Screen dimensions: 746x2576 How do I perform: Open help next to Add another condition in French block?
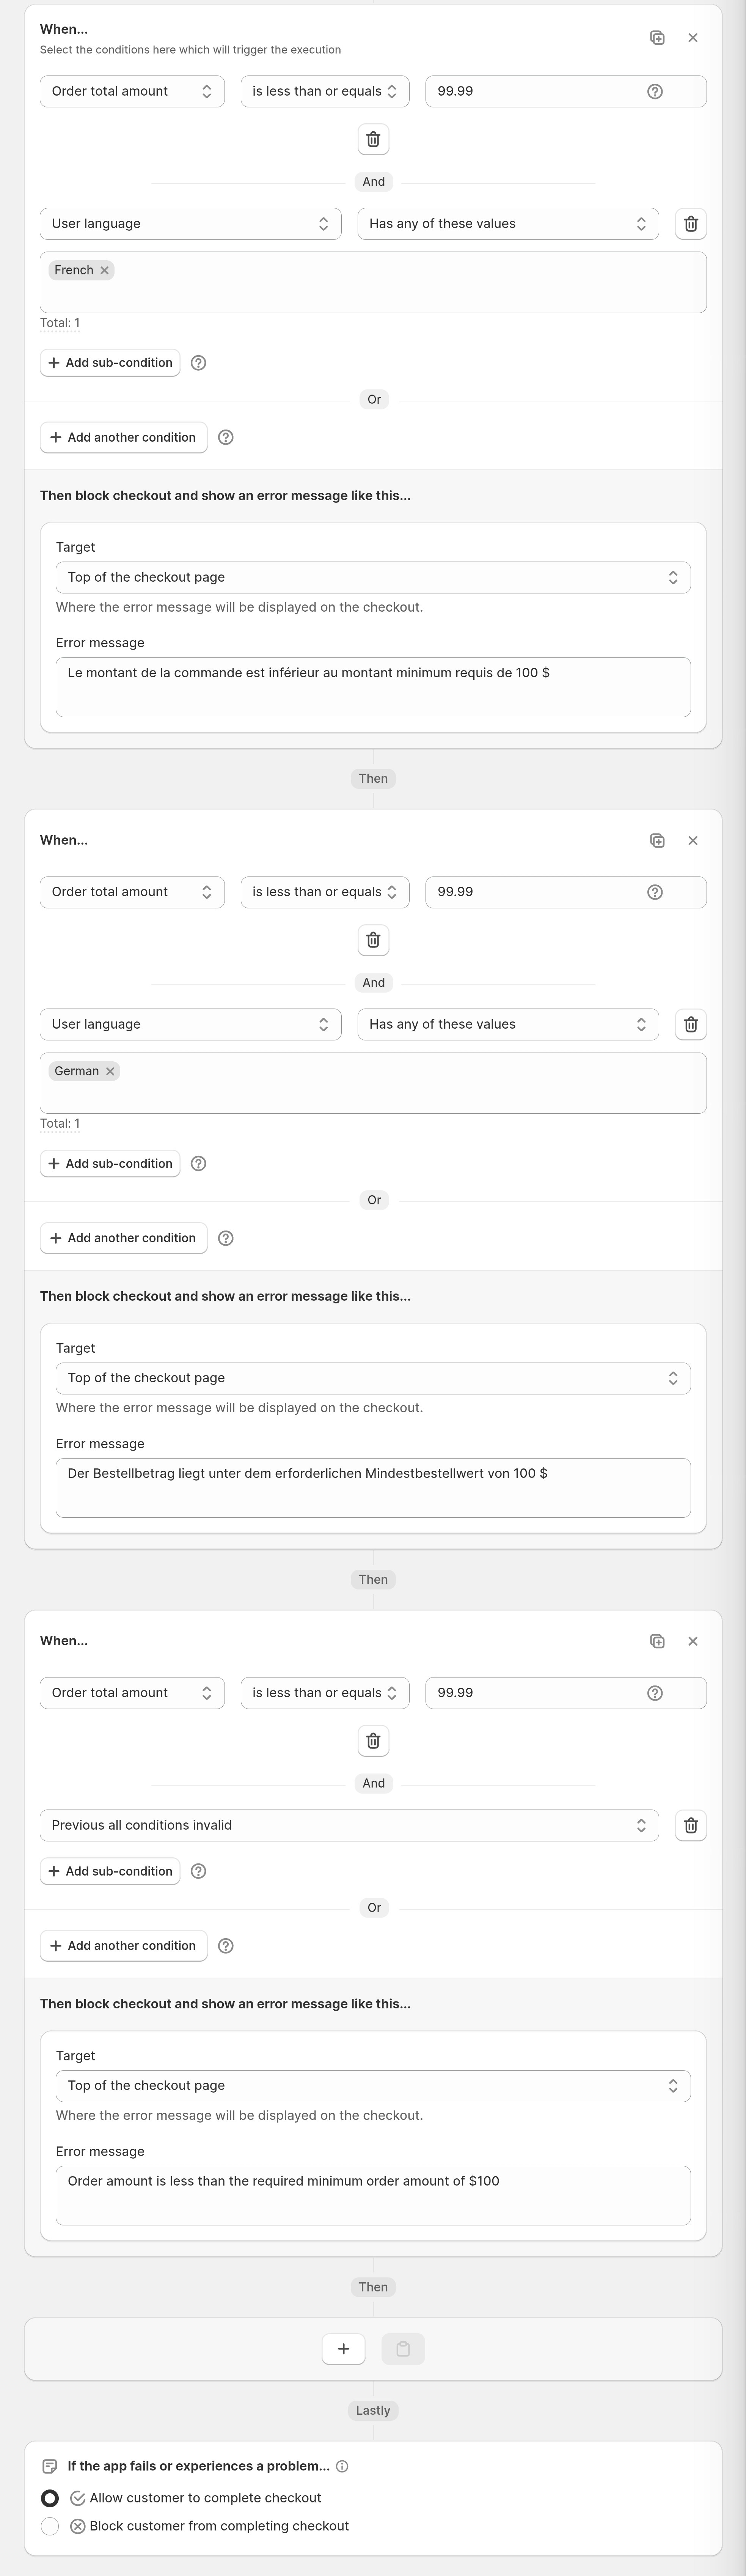[226, 437]
